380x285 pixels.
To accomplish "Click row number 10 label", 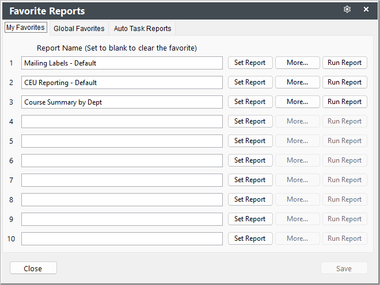I will pyautogui.click(x=11, y=239).
